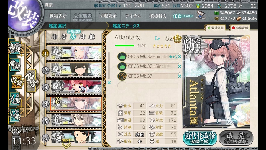Open the 図鑑表示 encyclopedia menu
This screenshot has height=150, width=266.
pos(108,16)
